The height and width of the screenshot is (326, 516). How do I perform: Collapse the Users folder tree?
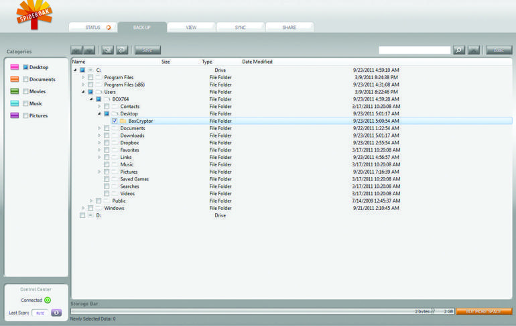tap(83, 92)
